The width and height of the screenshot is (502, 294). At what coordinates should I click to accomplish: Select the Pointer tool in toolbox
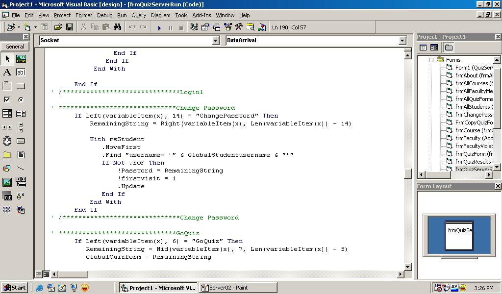tap(7, 58)
